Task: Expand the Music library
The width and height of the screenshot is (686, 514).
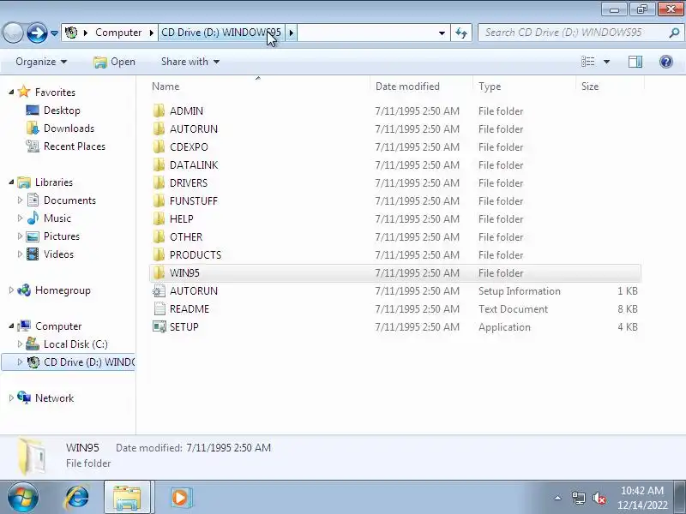Action: (20, 218)
